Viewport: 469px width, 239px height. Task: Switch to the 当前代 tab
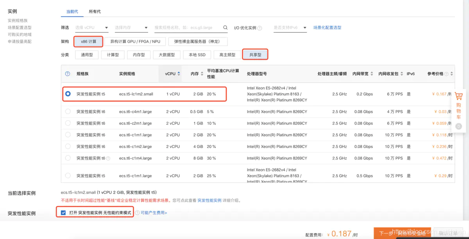pos(72,12)
